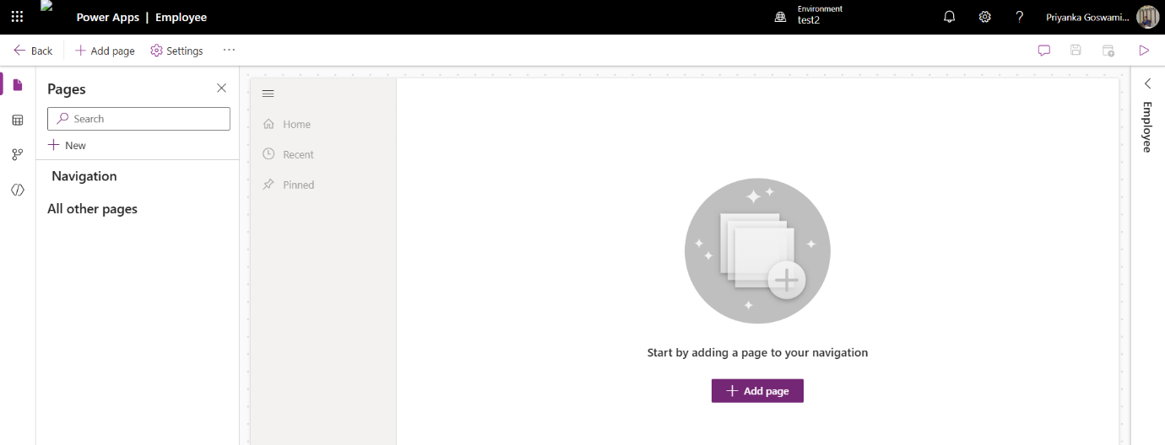Click New in the Pages panel
Screen dimensions: 1165x445
tap(67, 145)
